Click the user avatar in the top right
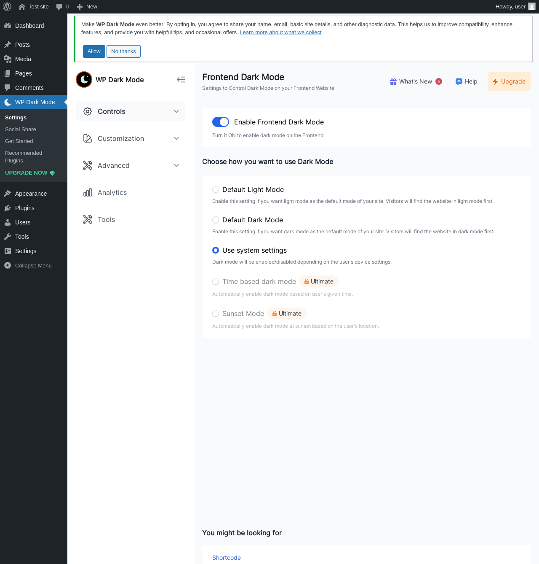This screenshot has height=564, width=539. [x=532, y=7]
